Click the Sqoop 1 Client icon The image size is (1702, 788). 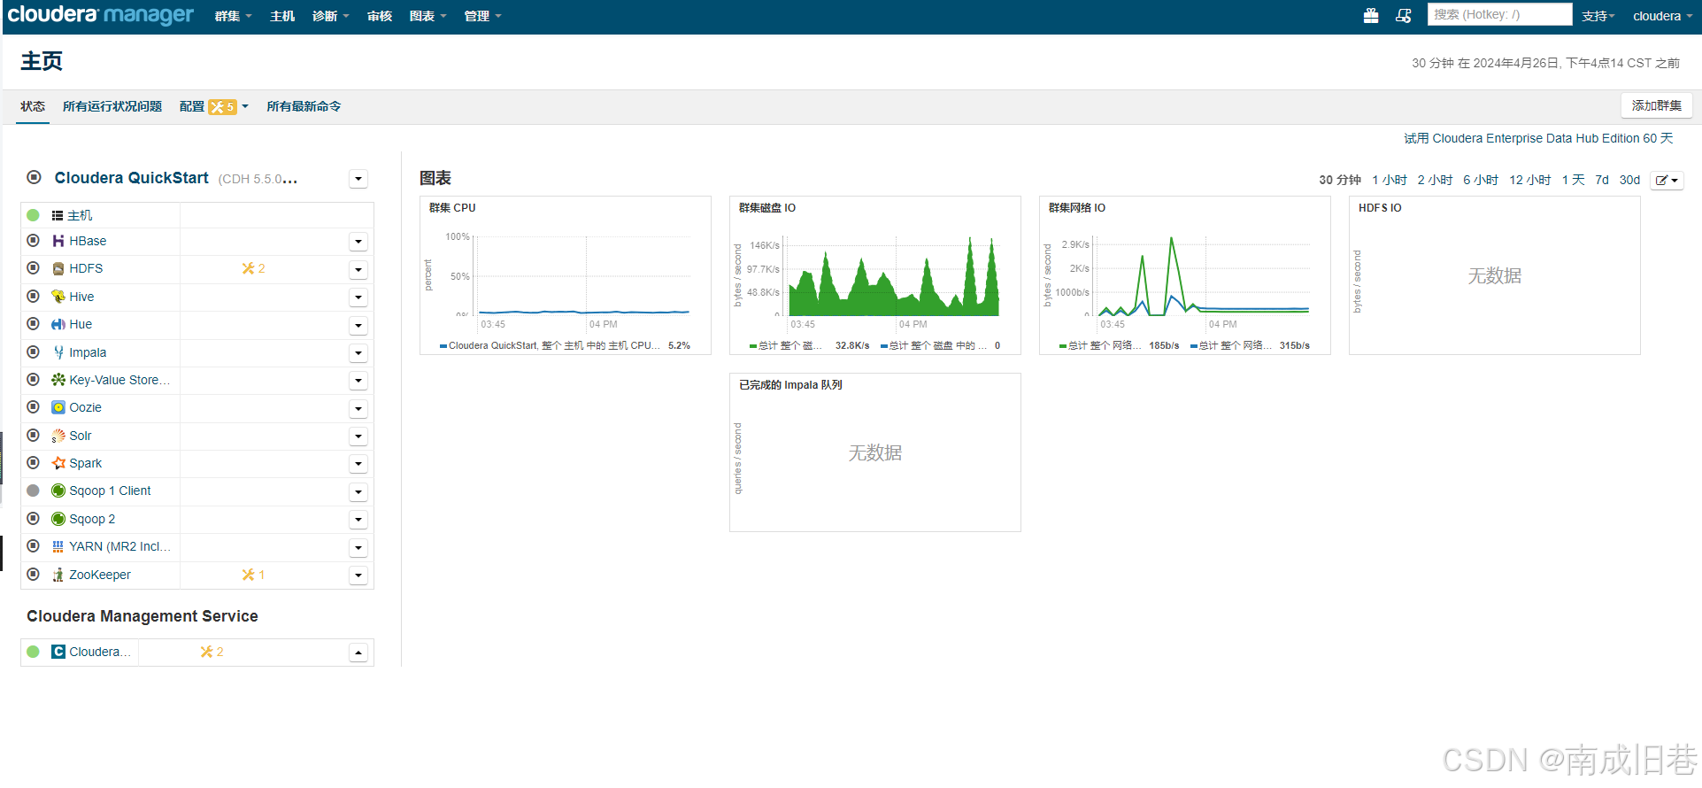pyautogui.click(x=58, y=491)
